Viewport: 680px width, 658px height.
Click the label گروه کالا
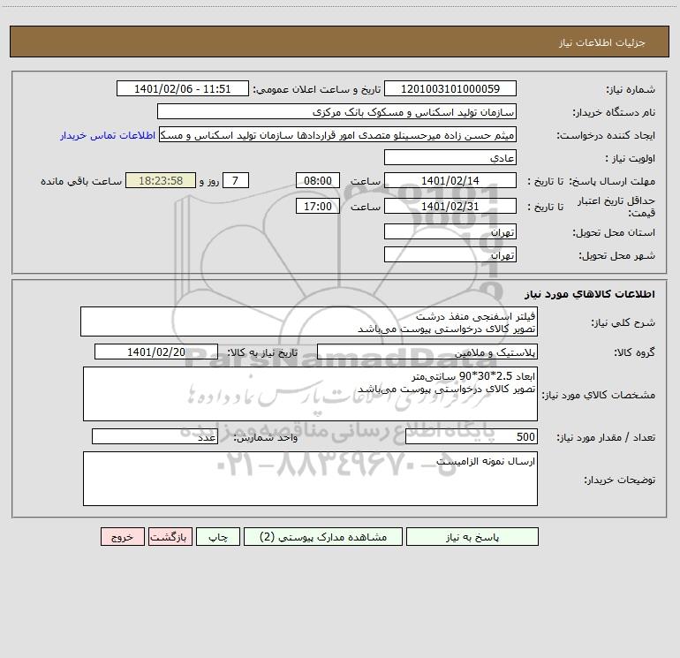[x=634, y=352]
